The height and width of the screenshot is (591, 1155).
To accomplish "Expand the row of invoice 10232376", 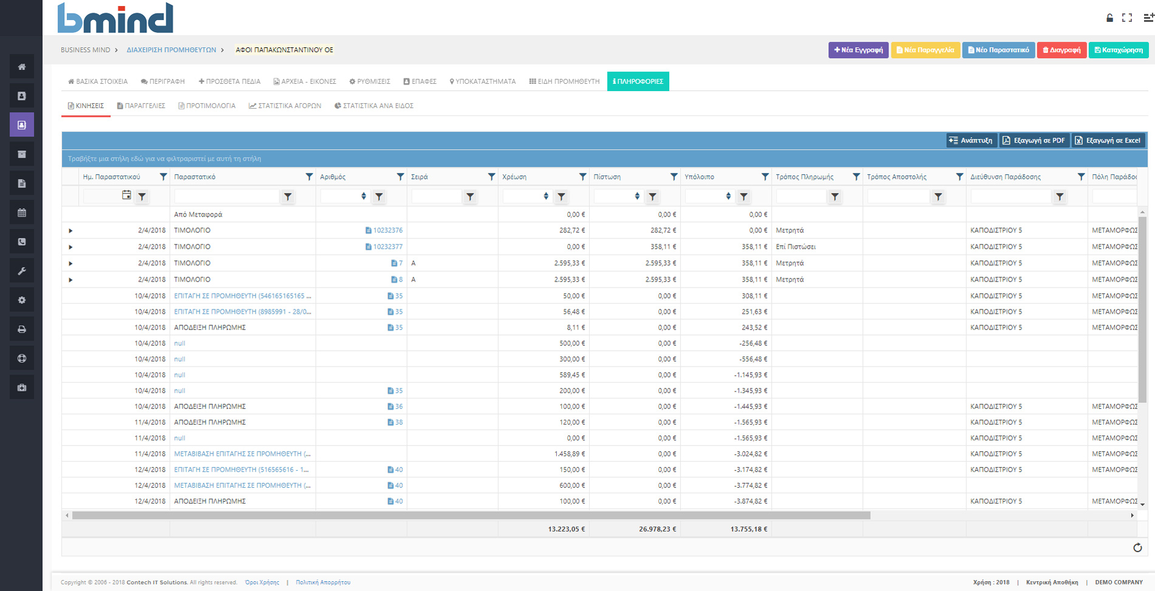I will [70, 231].
